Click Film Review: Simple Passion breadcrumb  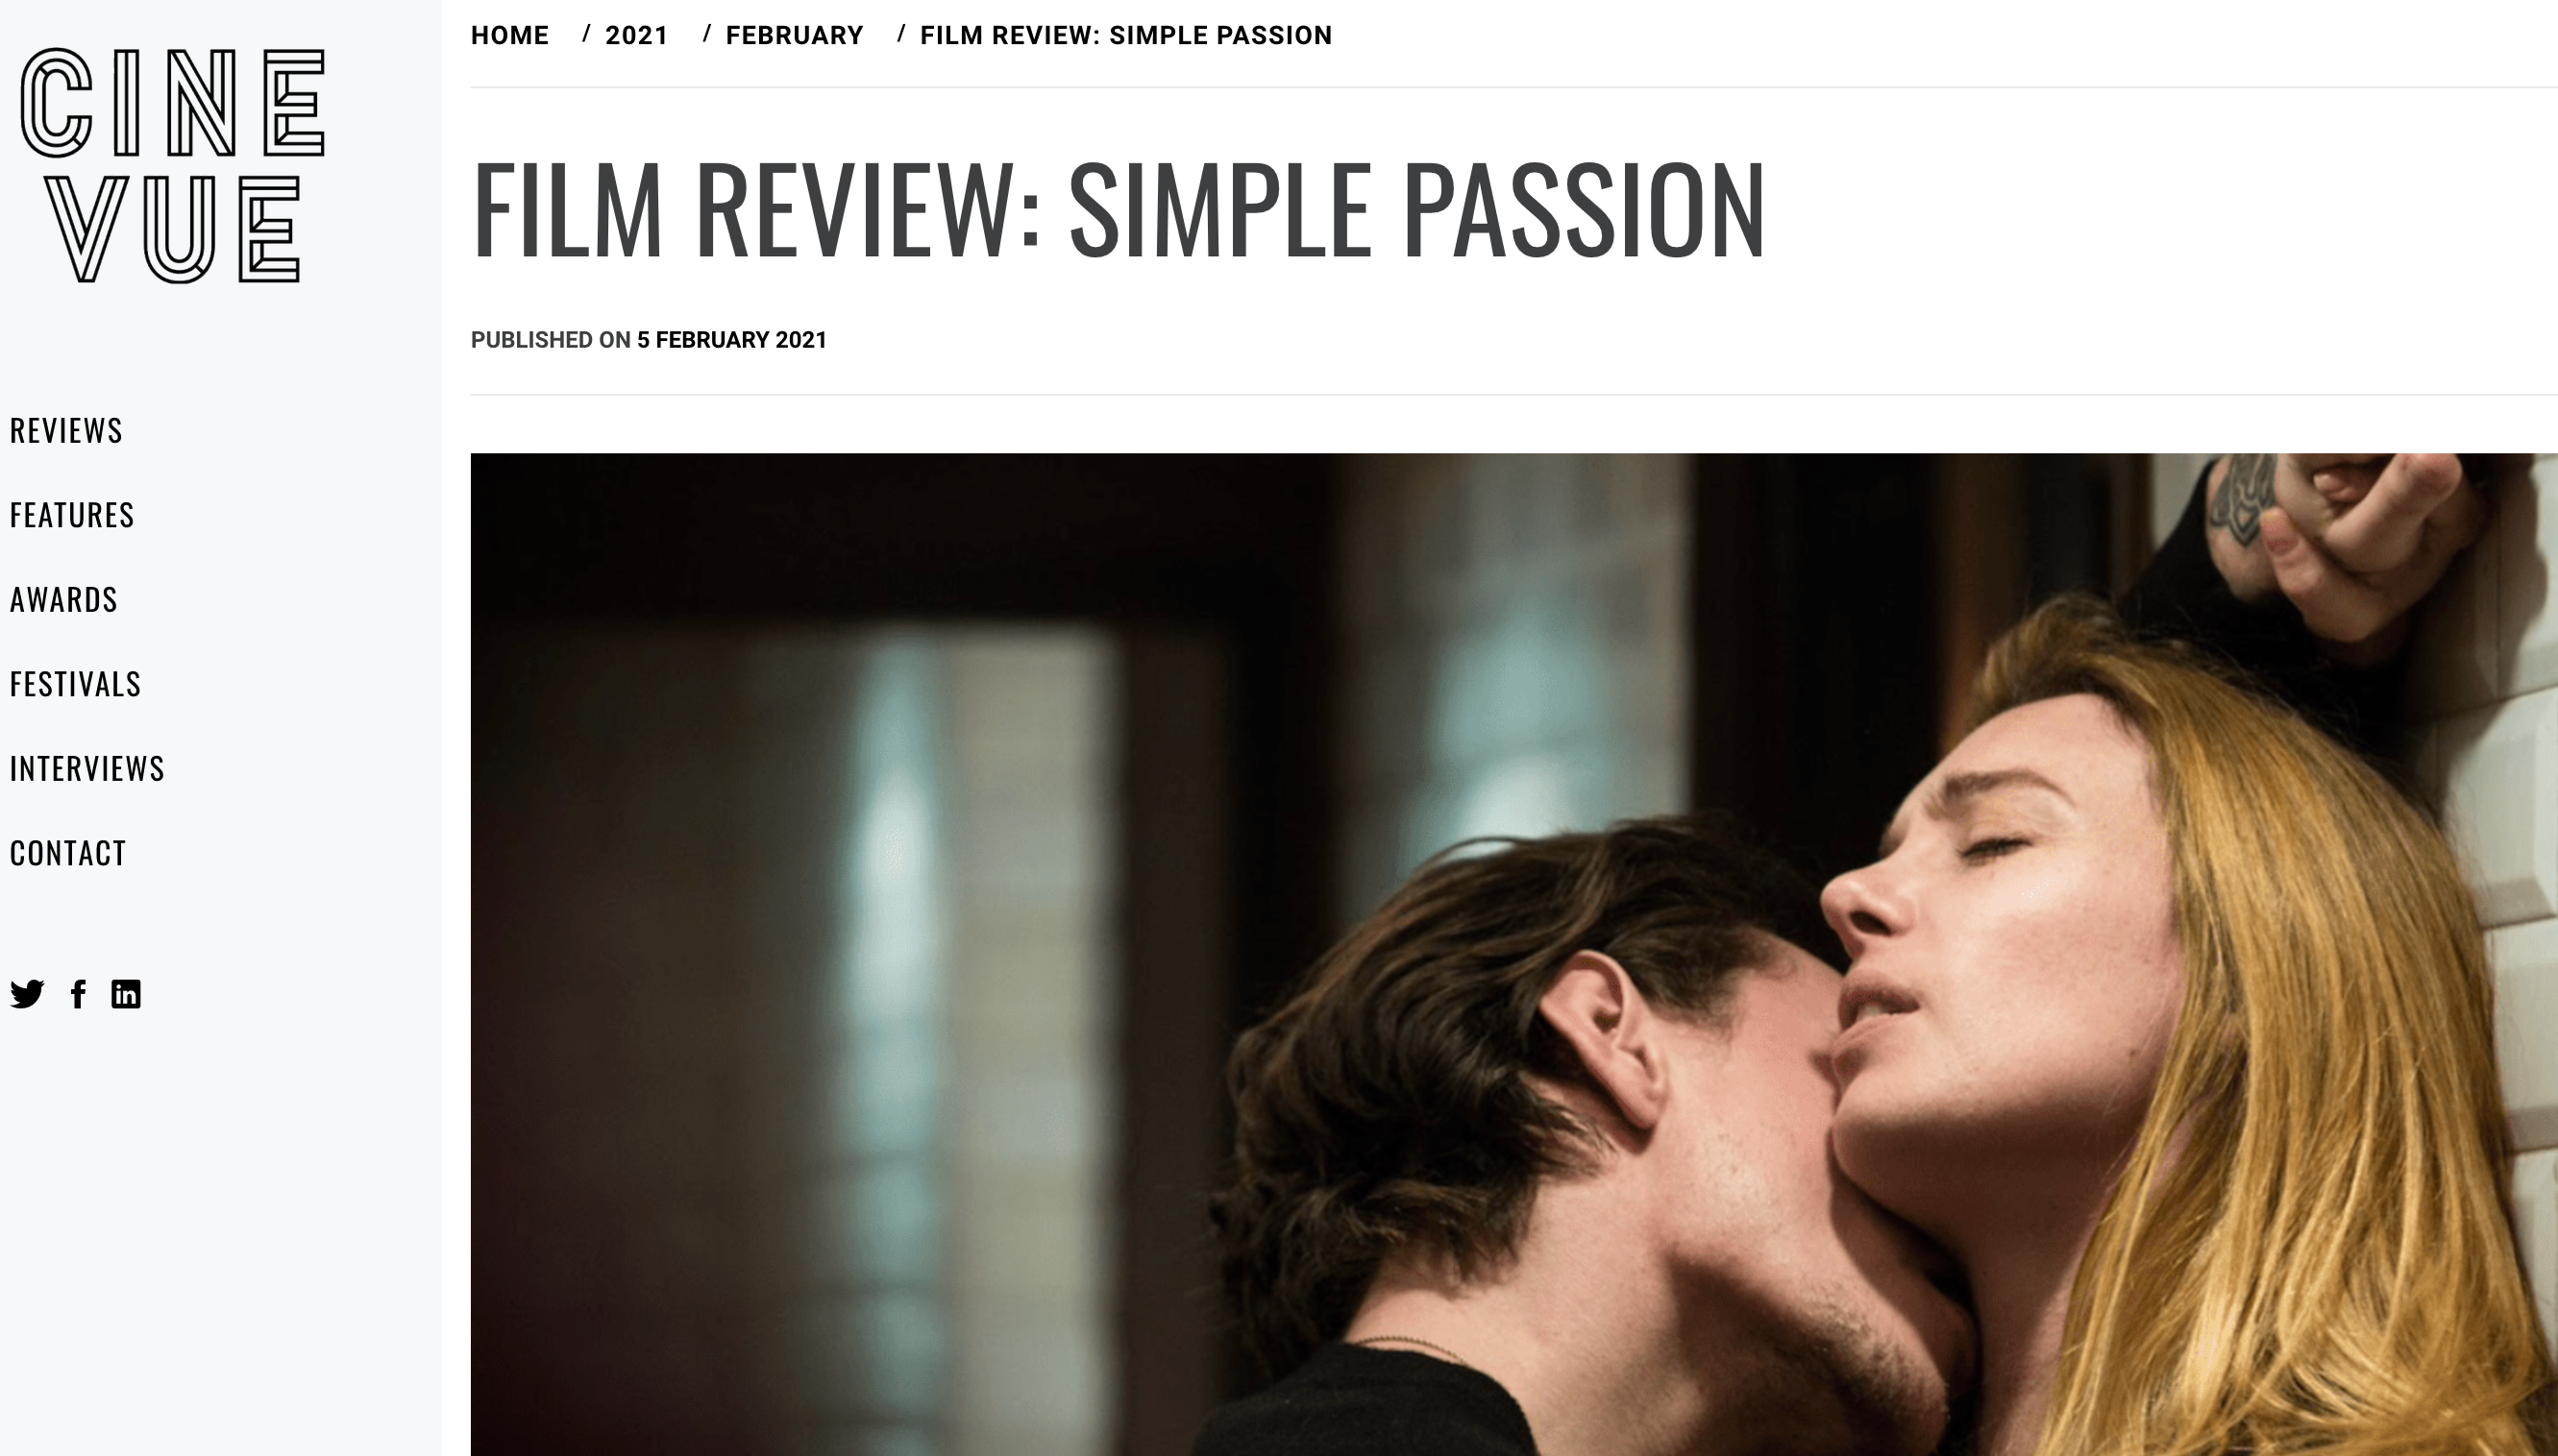(x=1126, y=36)
